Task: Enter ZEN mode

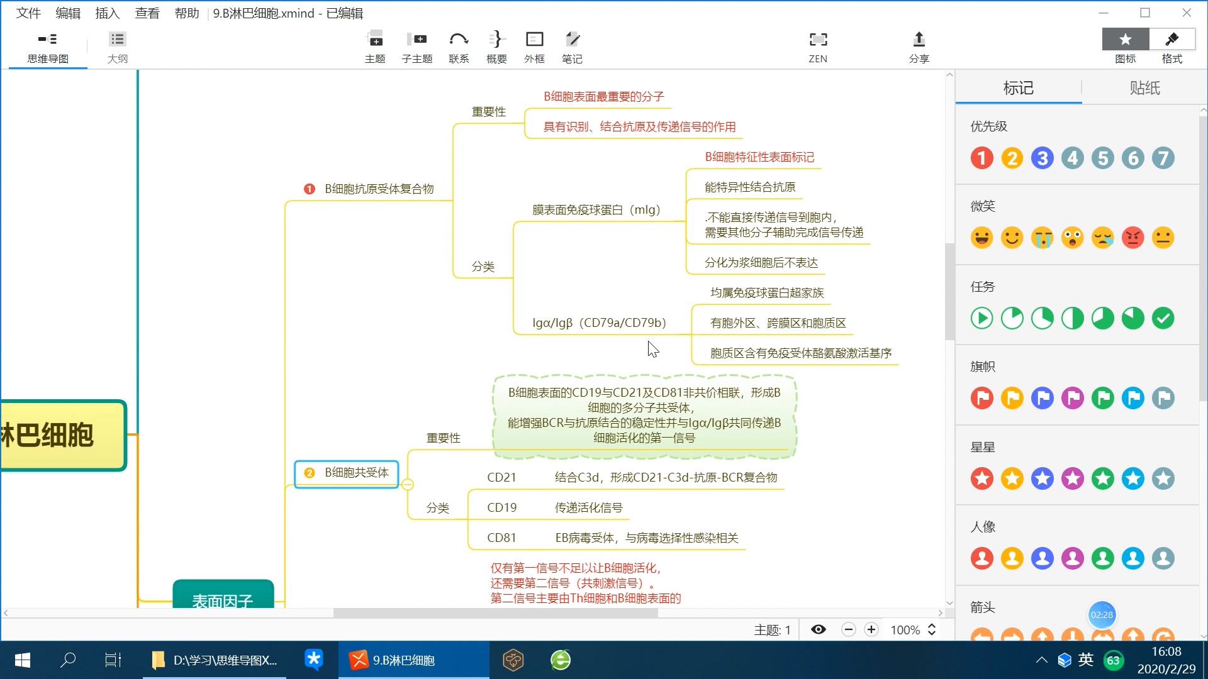Action: tap(818, 47)
